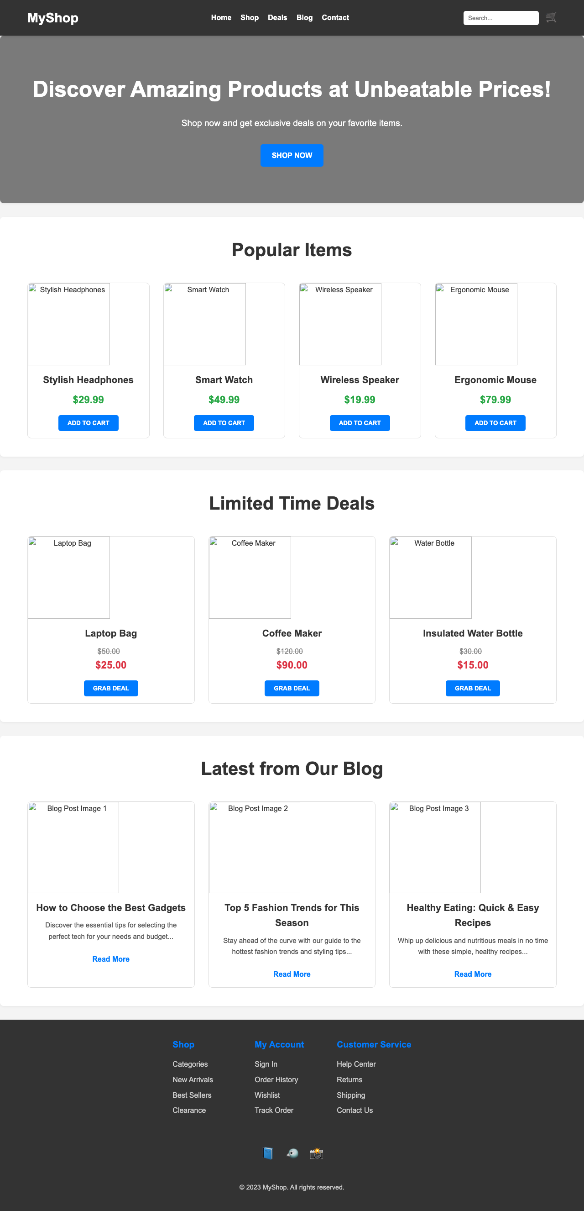Click the blue book Facebook icon in footer
This screenshot has height=1211, width=584.
click(x=268, y=1153)
